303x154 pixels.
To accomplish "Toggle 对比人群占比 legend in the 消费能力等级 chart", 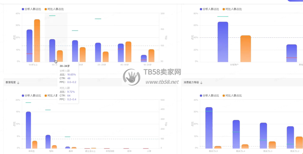I will coord(232,95).
